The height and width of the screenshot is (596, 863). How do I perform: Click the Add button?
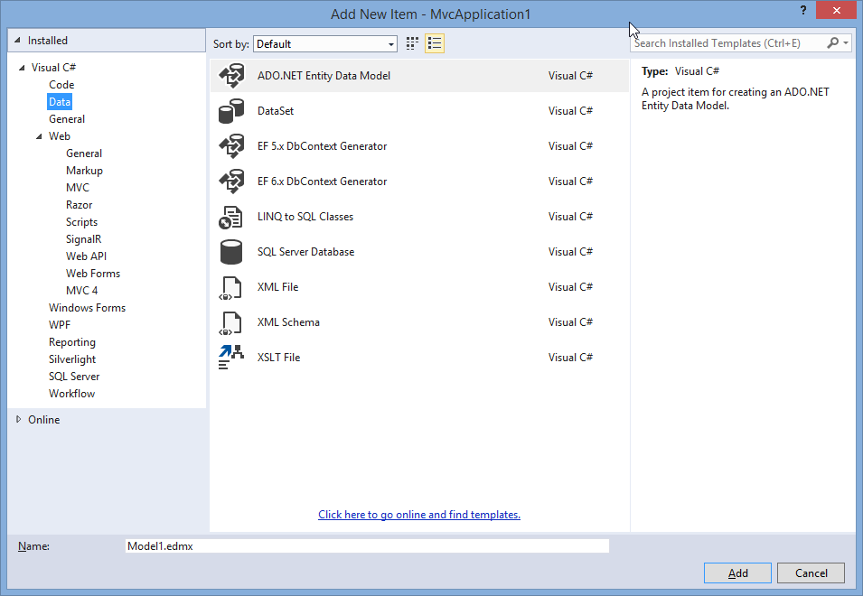tap(737, 573)
